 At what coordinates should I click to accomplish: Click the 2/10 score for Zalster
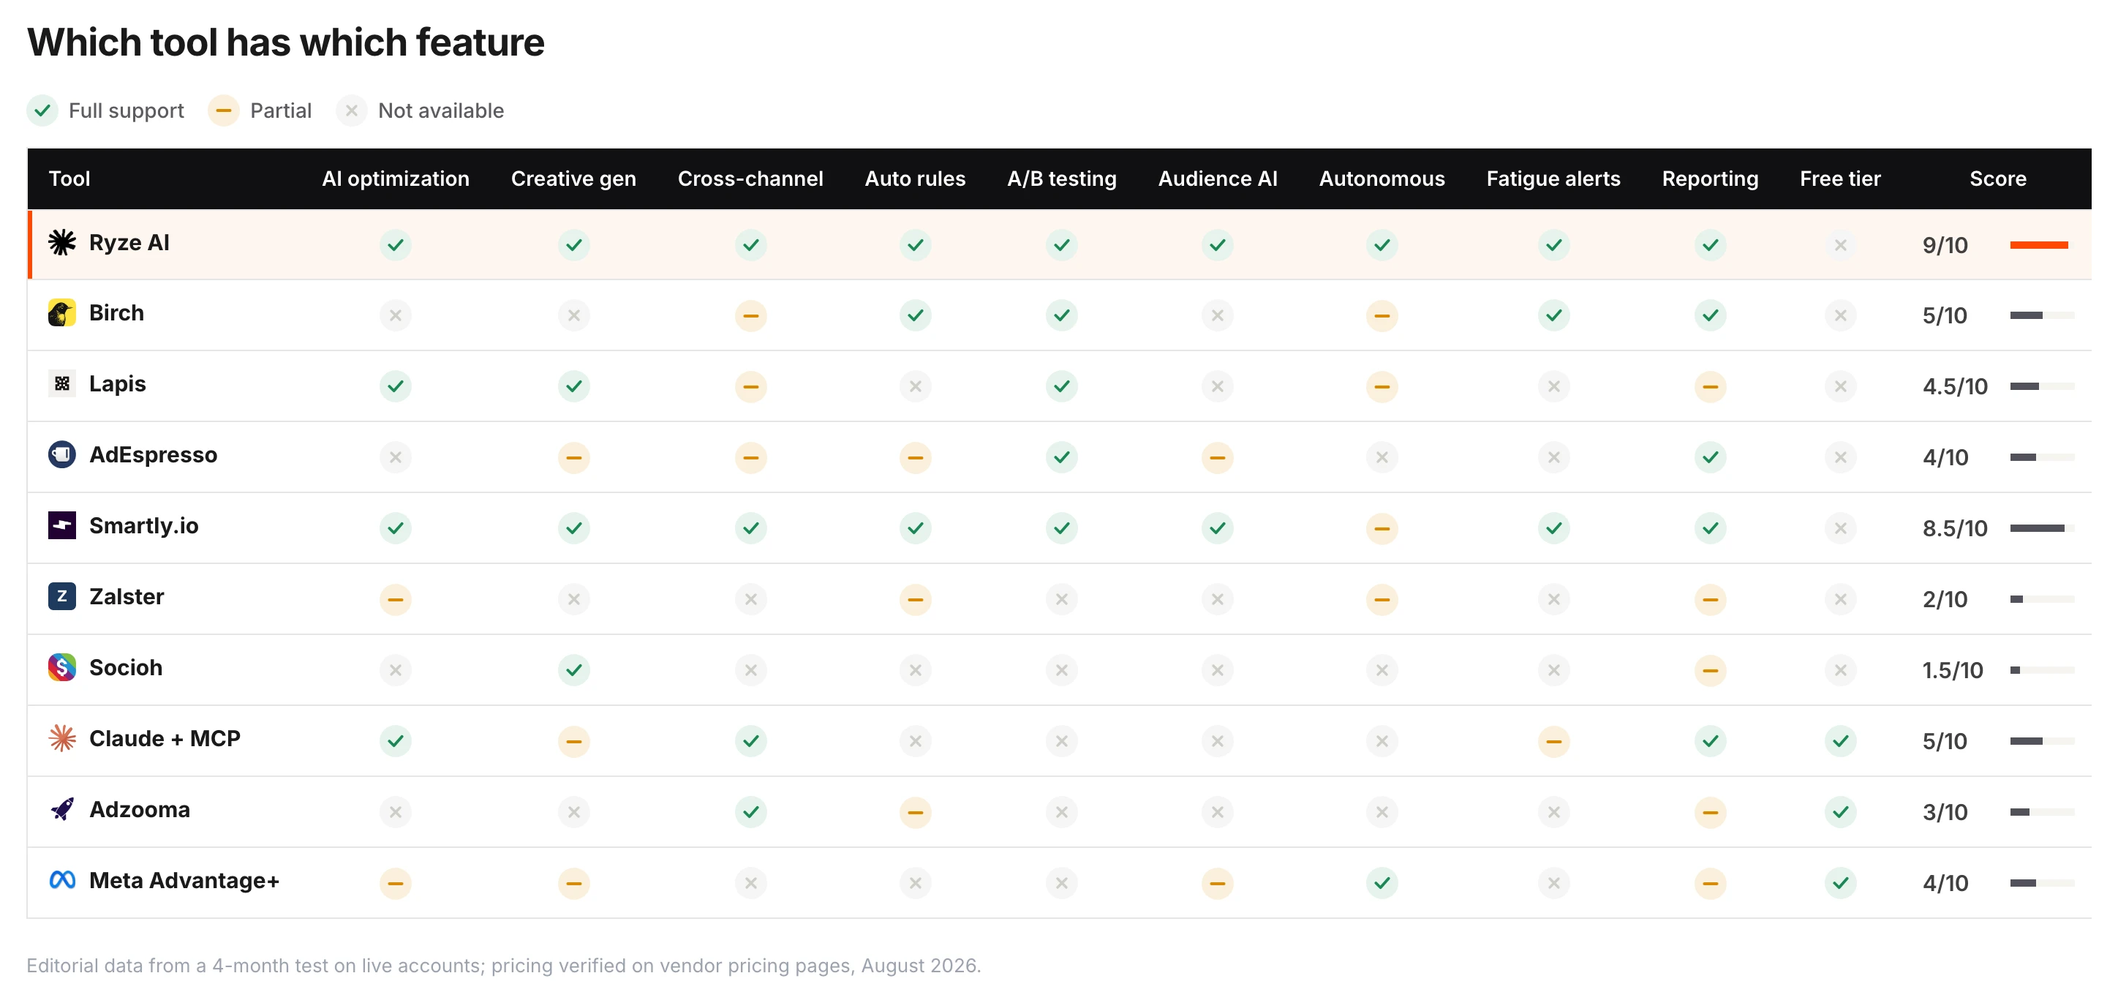(x=1945, y=599)
